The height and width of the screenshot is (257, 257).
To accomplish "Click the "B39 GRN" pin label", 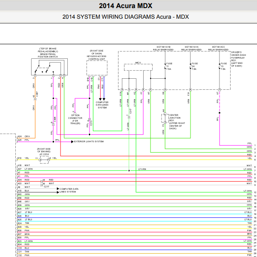I will point(23,205).
